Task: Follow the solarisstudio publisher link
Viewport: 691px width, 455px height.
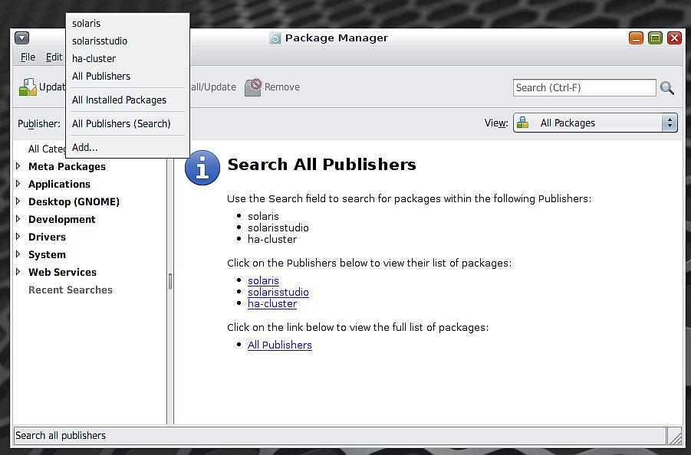Action: tap(278, 292)
